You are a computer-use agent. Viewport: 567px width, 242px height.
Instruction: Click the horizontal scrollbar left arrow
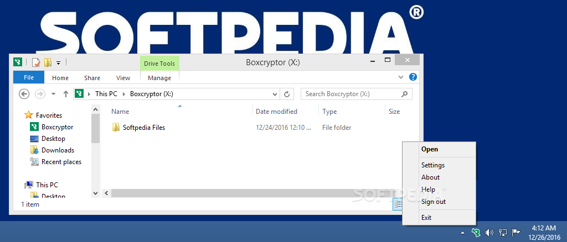tap(106, 193)
